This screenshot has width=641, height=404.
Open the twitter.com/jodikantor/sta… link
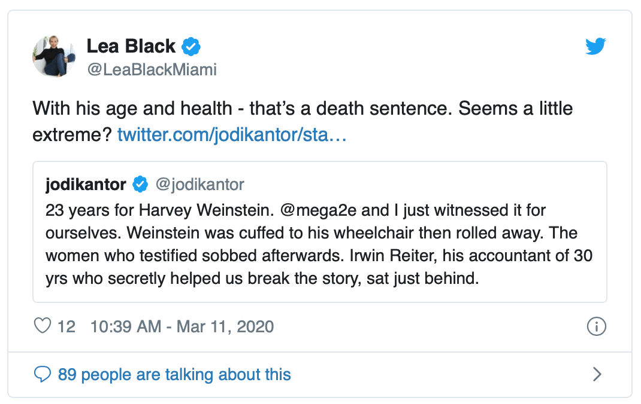click(232, 134)
